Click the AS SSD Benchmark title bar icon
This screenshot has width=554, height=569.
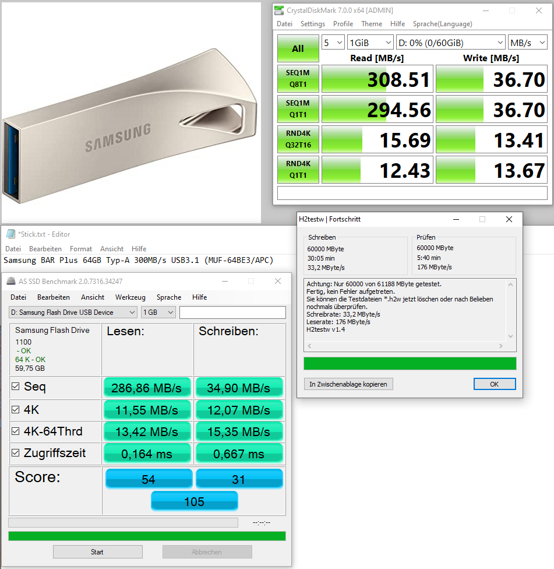(11, 281)
